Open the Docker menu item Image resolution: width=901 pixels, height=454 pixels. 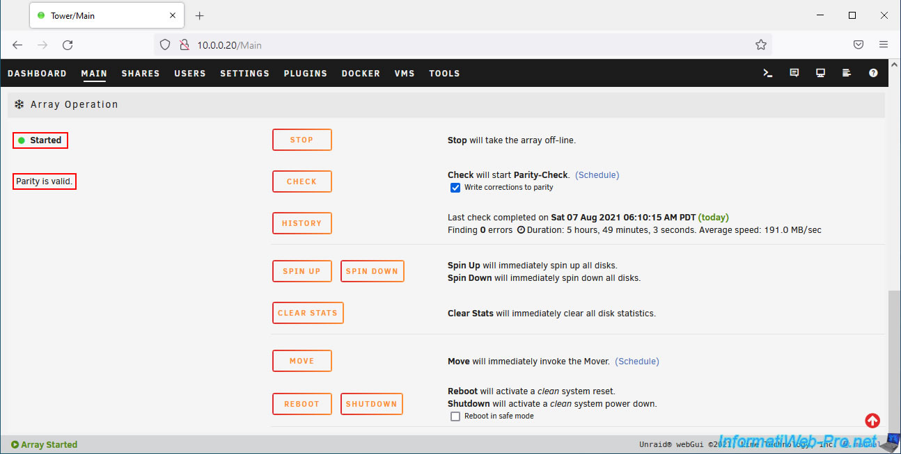[361, 74]
